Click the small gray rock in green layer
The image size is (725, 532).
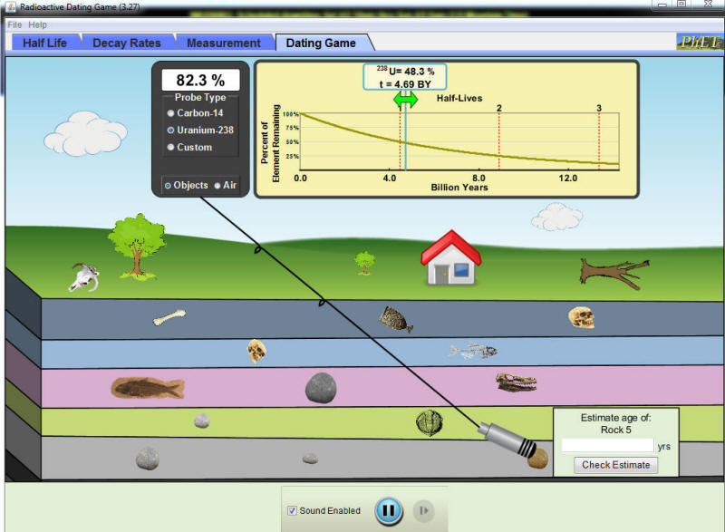[201, 421]
